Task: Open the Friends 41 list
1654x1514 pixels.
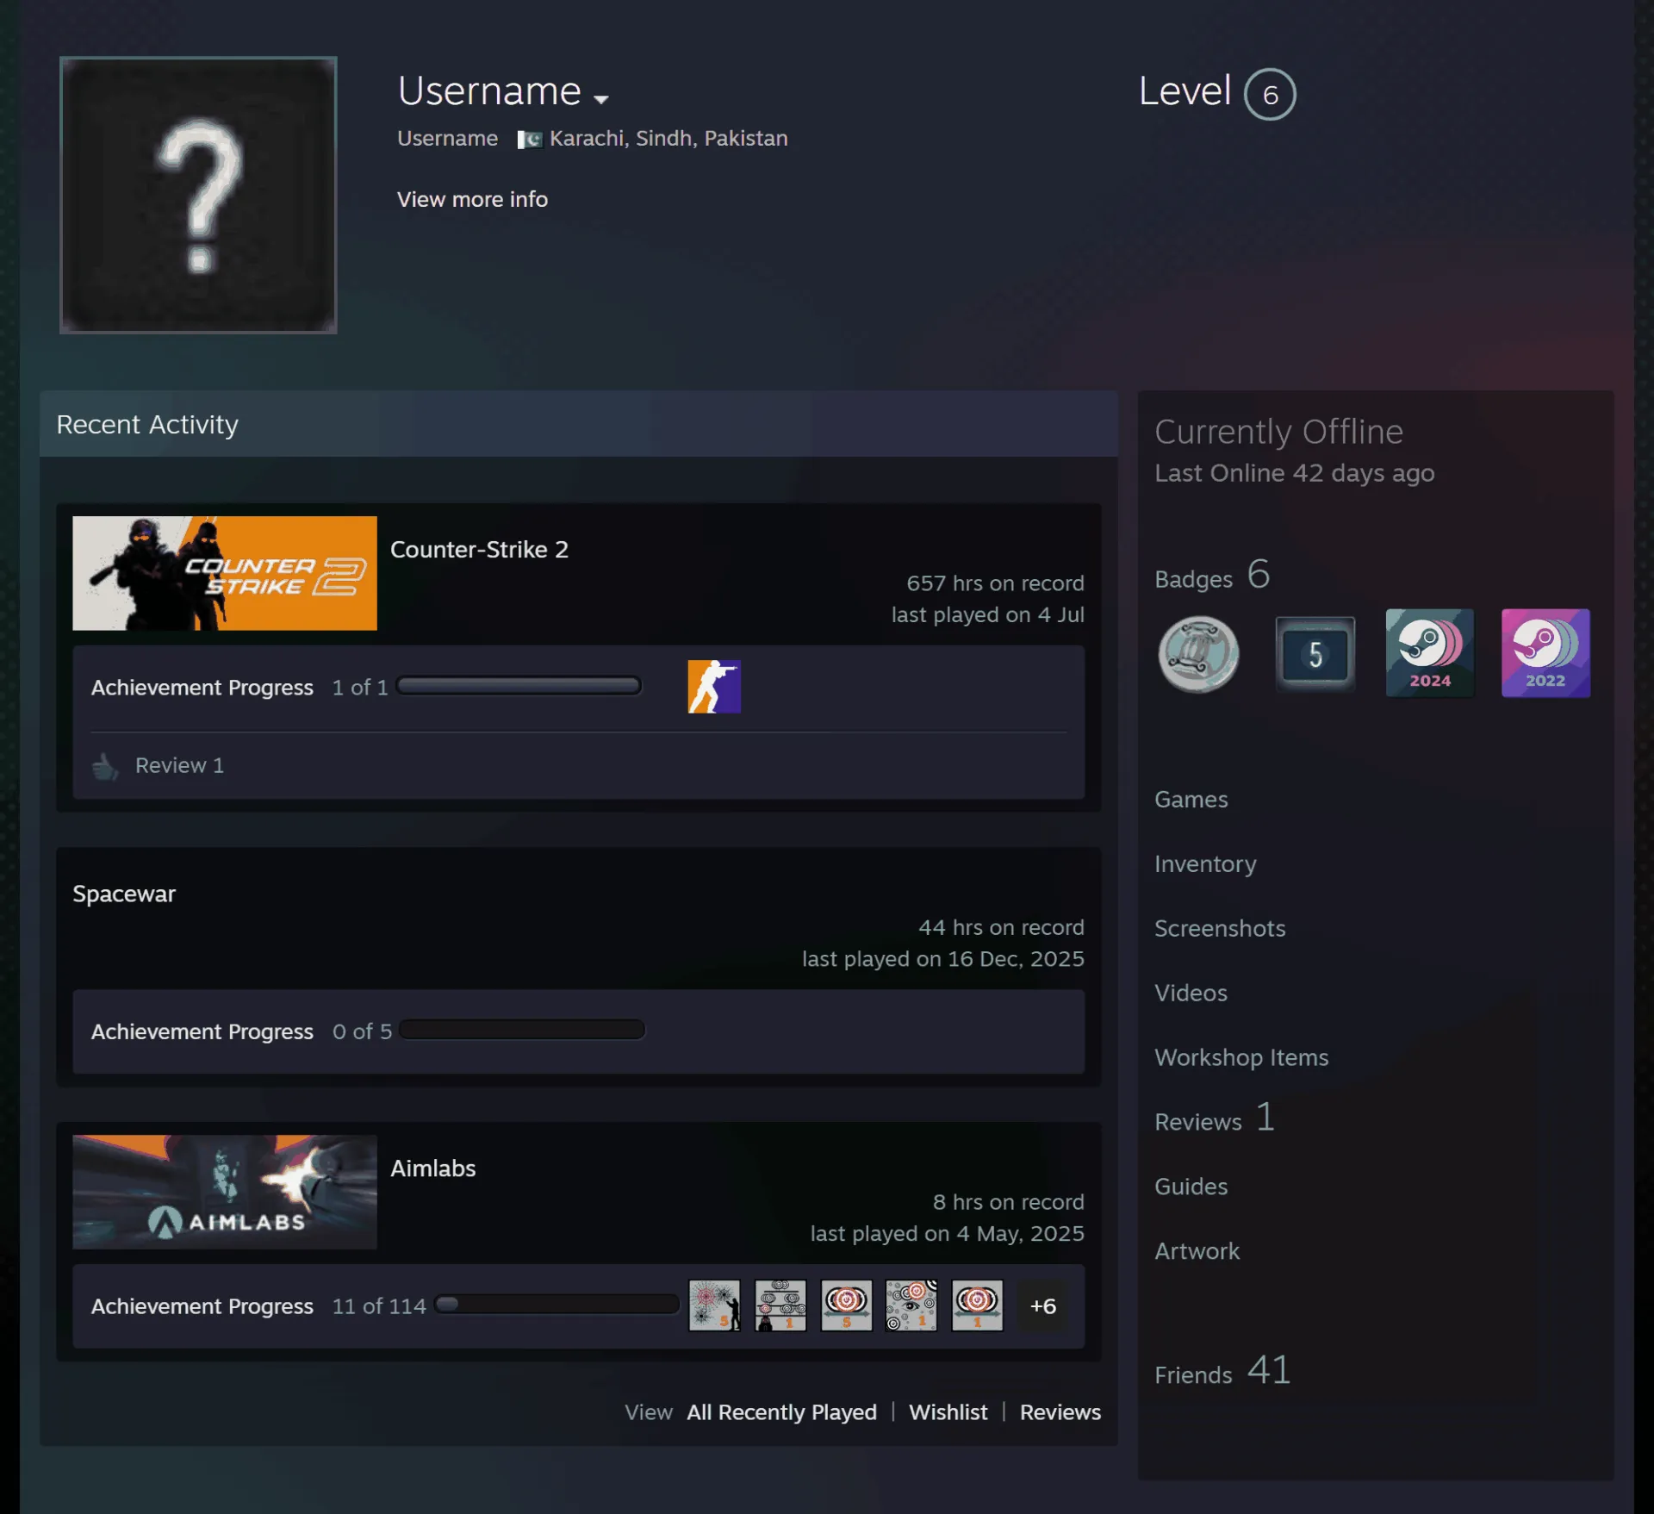Action: click(1222, 1371)
